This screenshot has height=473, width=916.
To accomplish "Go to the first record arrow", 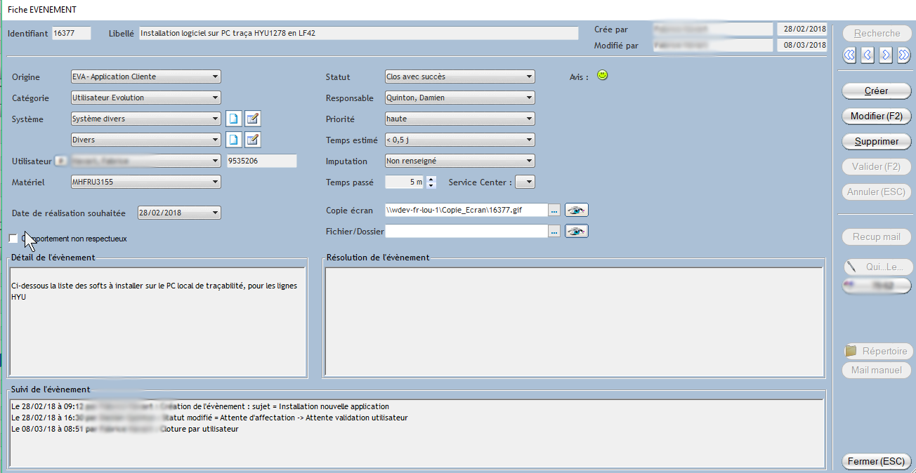I will coord(849,55).
